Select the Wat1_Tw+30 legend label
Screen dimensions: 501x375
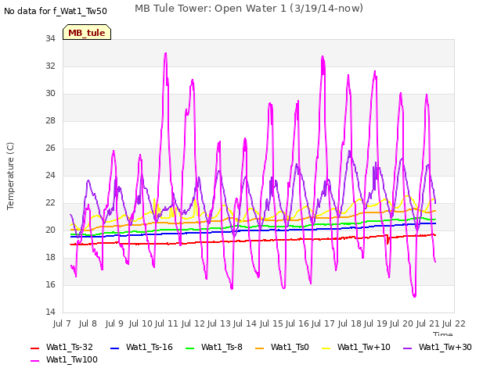445,347
